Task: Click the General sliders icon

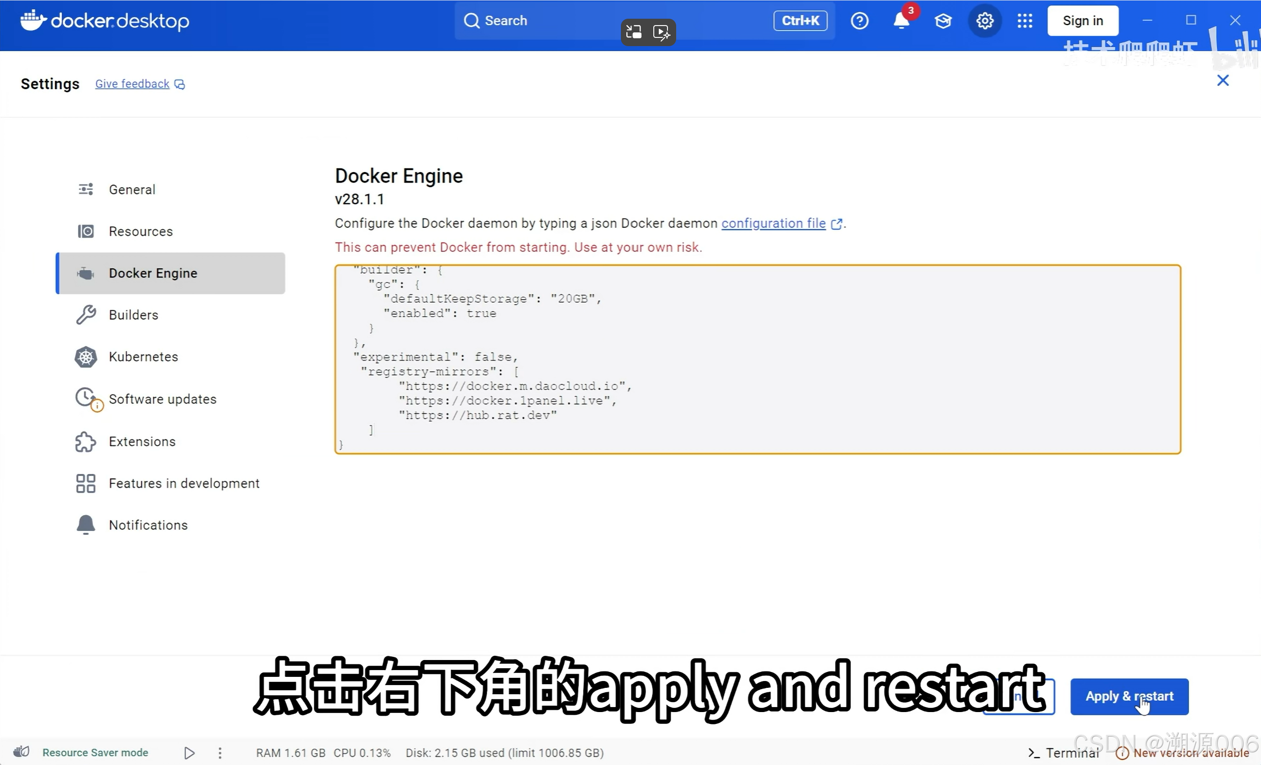Action: (x=85, y=189)
